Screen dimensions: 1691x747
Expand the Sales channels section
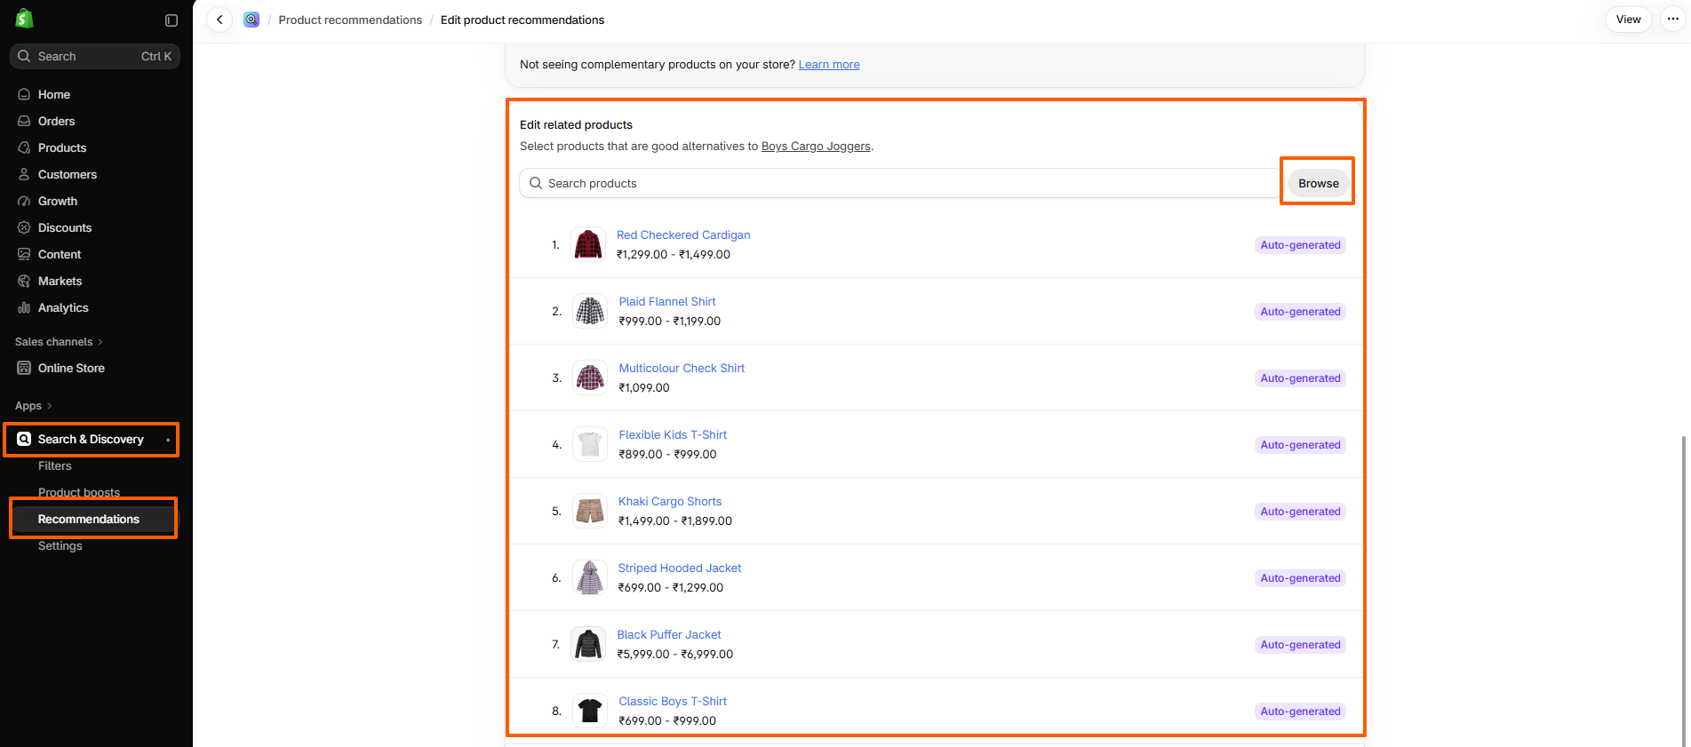point(59,342)
